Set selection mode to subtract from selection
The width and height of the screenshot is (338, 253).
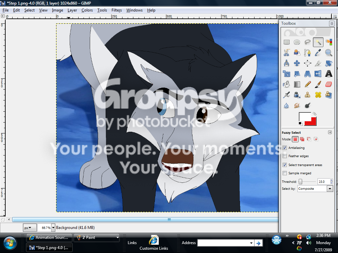click(309, 139)
